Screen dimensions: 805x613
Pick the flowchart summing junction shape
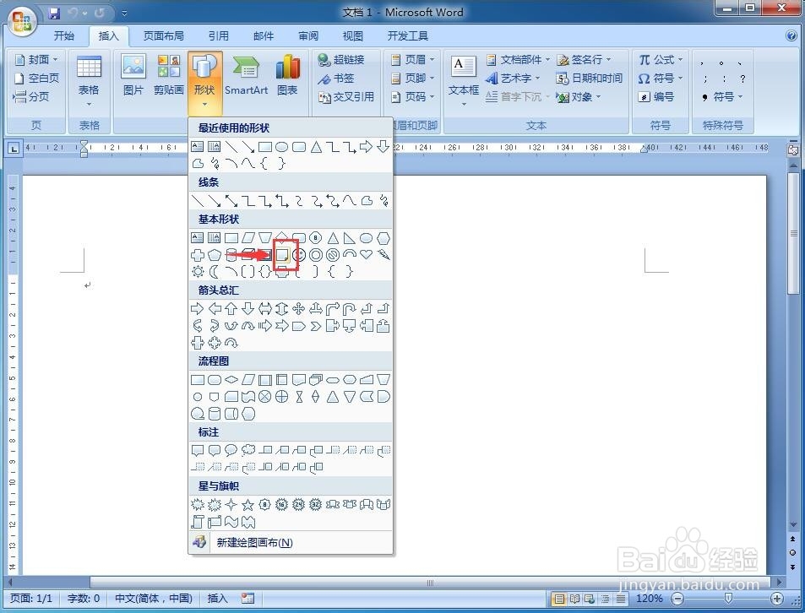coord(265,397)
